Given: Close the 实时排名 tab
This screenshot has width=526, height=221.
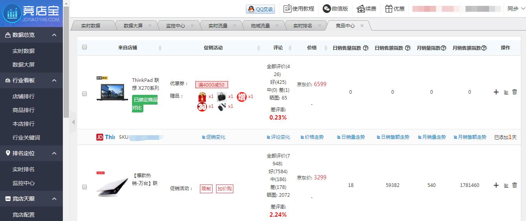Looking at the screenshot, I should tap(320, 25).
